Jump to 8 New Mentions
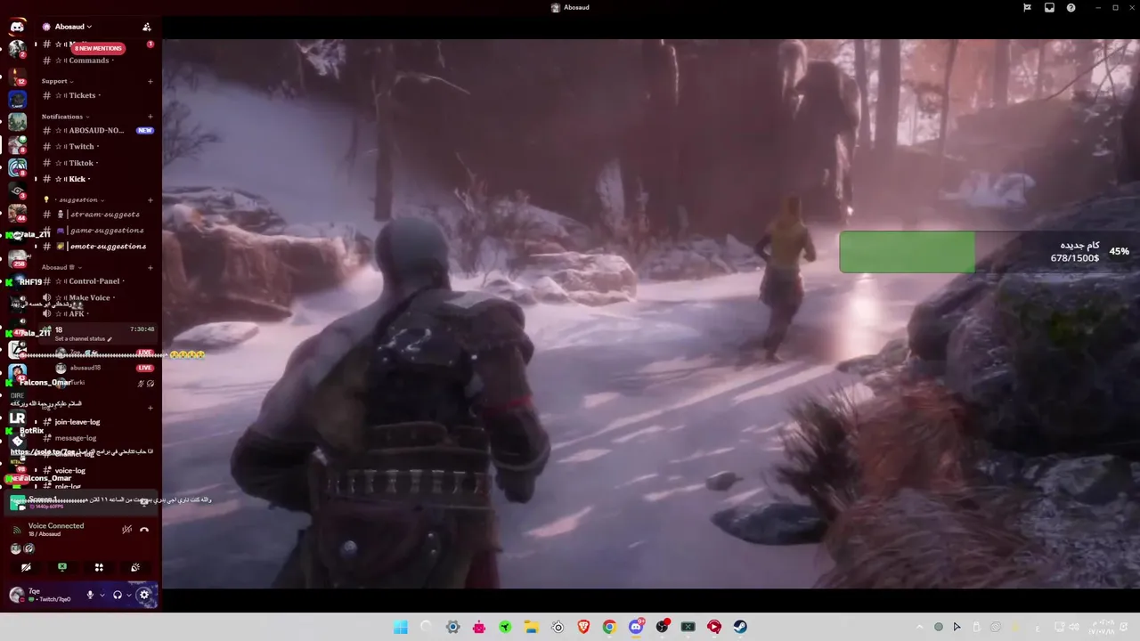Viewport: 1140px width, 641px height. [98, 48]
